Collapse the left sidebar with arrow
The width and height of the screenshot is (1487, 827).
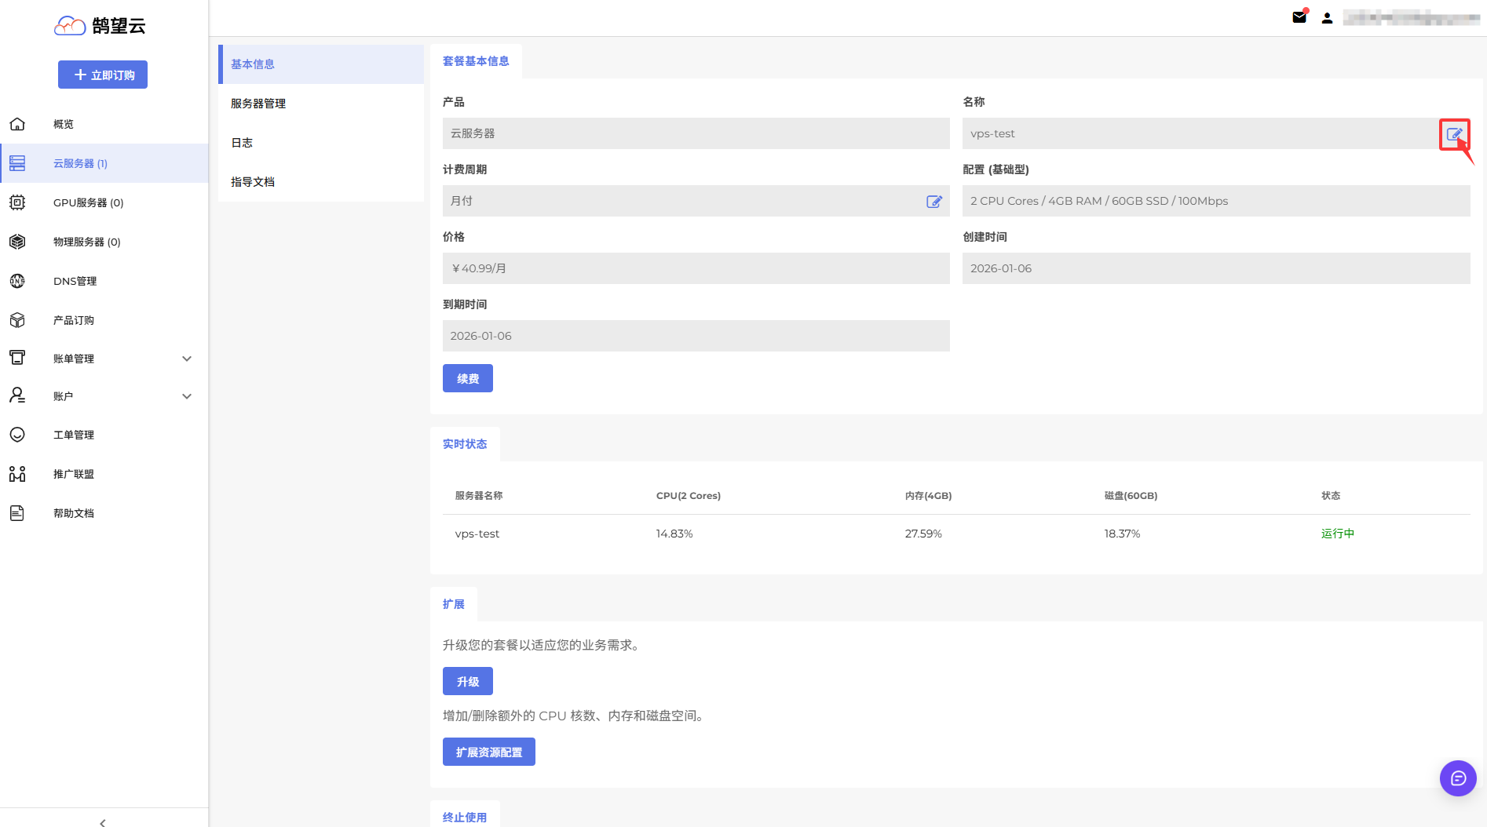[x=103, y=822]
